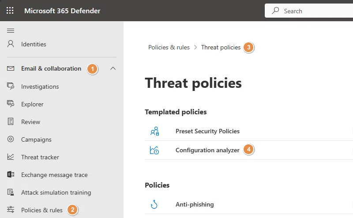Click the Preset Security Policies icon
Viewport: 353px width, 218px height.
(155, 131)
